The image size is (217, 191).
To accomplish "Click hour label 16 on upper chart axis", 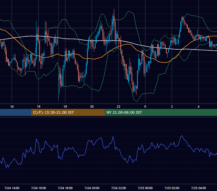I will [x=39, y=107].
